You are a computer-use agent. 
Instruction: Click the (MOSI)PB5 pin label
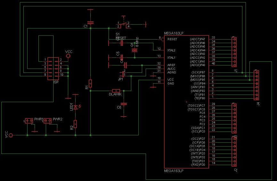pyautogui.click(x=198, y=80)
